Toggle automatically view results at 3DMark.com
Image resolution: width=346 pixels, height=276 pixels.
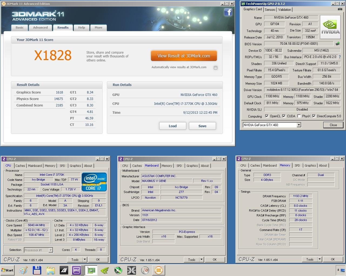point(215,68)
